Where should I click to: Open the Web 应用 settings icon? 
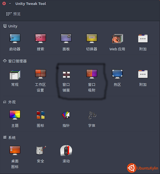click(x=117, y=39)
